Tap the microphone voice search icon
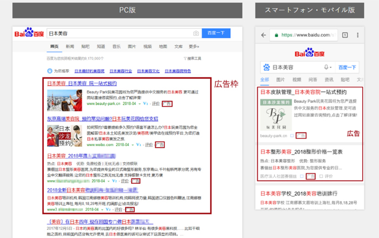 tap(326, 67)
